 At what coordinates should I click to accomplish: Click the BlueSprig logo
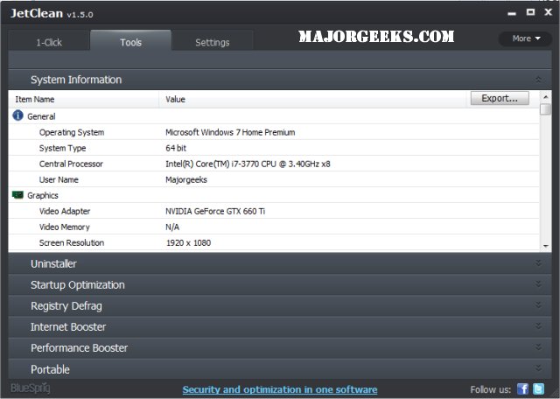[x=31, y=388]
